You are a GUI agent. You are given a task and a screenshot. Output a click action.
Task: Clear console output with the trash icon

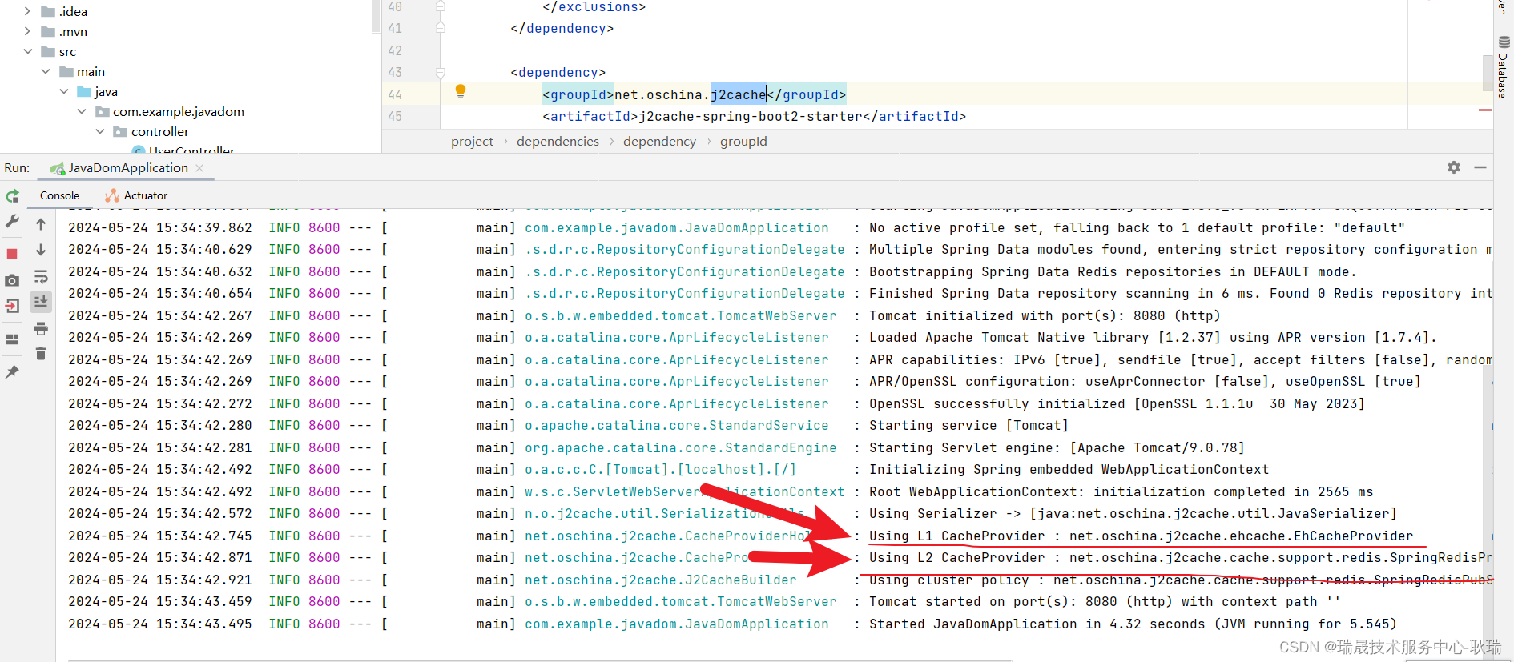41,354
